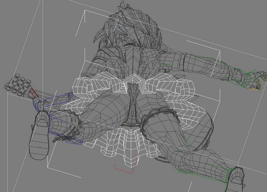This screenshot has width=267, height=192.
Task: Select the red edge on guitar neck
Action: pyautogui.click(x=34, y=93)
